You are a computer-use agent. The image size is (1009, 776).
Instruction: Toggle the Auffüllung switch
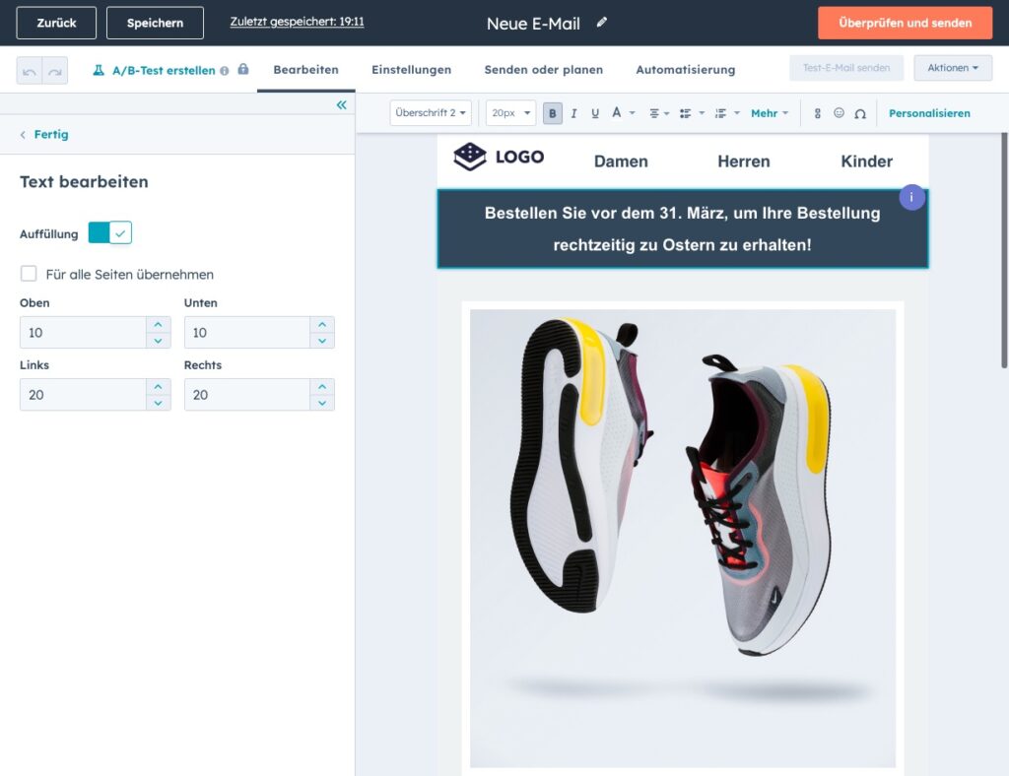110,232
